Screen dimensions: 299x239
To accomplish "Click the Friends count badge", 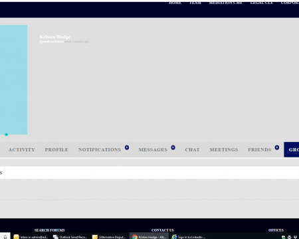I will tap(277, 147).
